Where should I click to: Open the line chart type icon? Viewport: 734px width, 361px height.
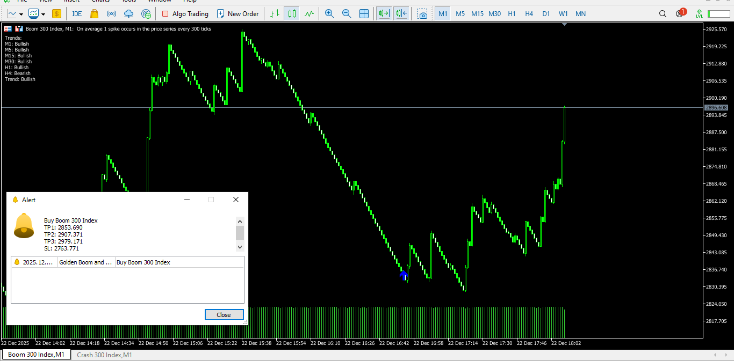click(11, 14)
